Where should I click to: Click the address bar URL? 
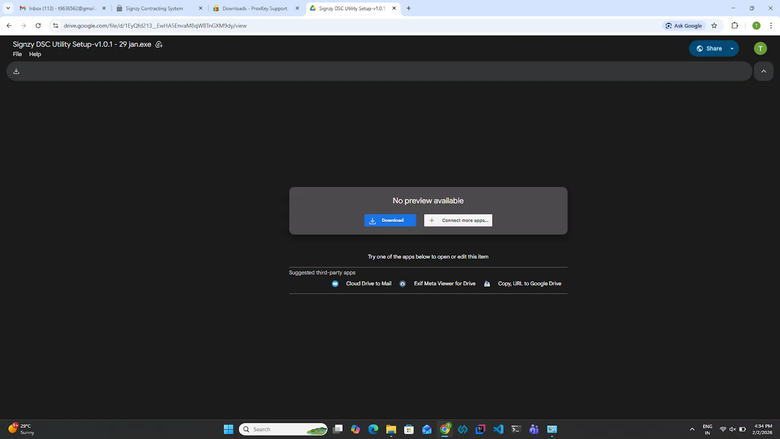pyautogui.click(x=155, y=26)
